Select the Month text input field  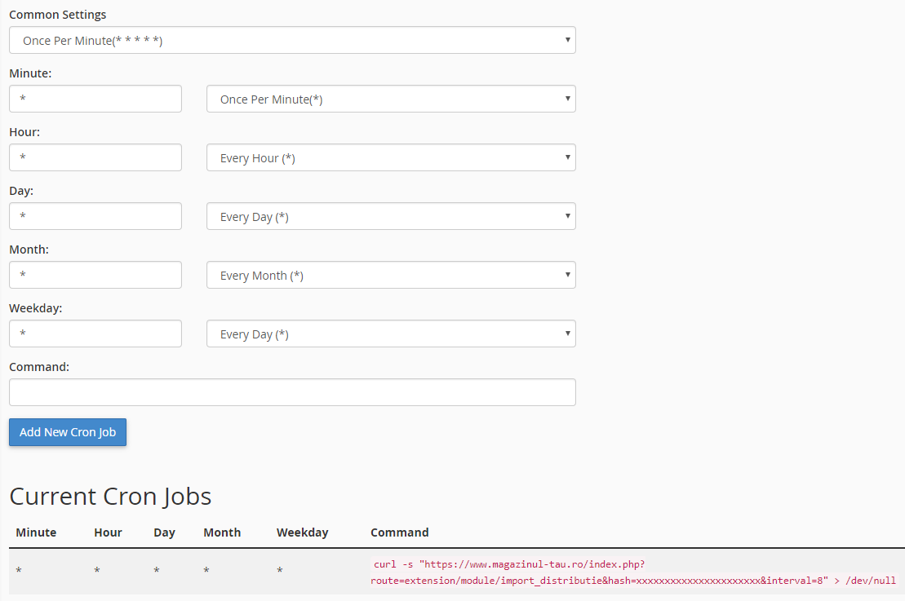coord(95,275)
